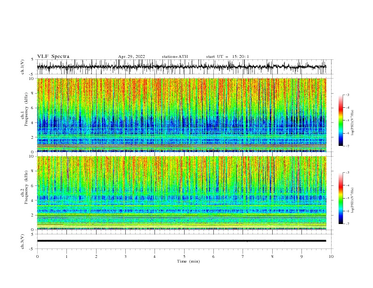Click the ch.1 spectrogram color scale bar
This screenshot has width=373, height=288.
coord(341,120)
